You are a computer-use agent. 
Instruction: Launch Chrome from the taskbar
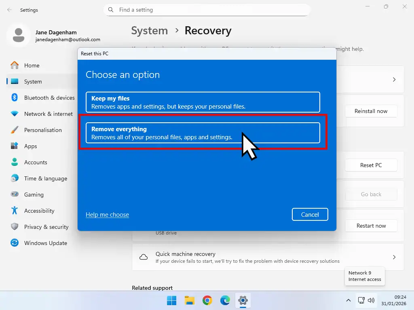(207, 300)
